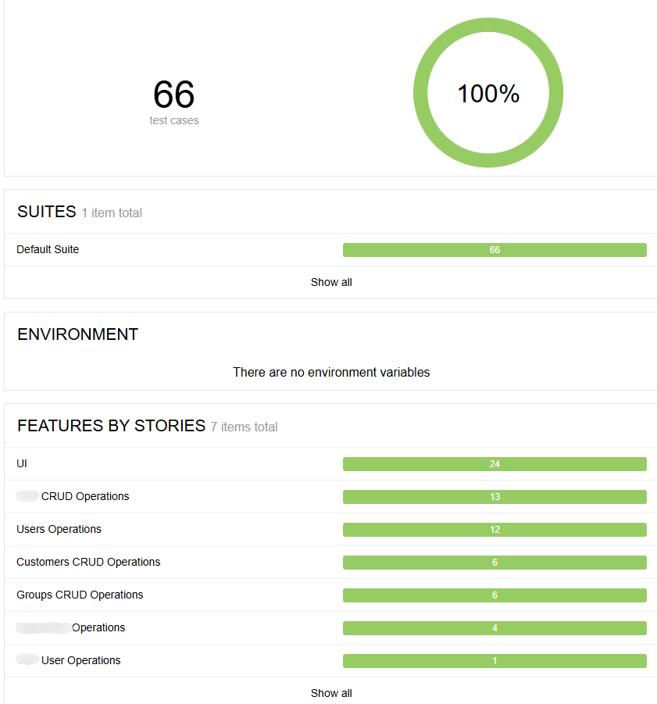This screenshot has width=657, height=704.
Task: Show all items under Features by Stories
Action: tap(331, 693)
